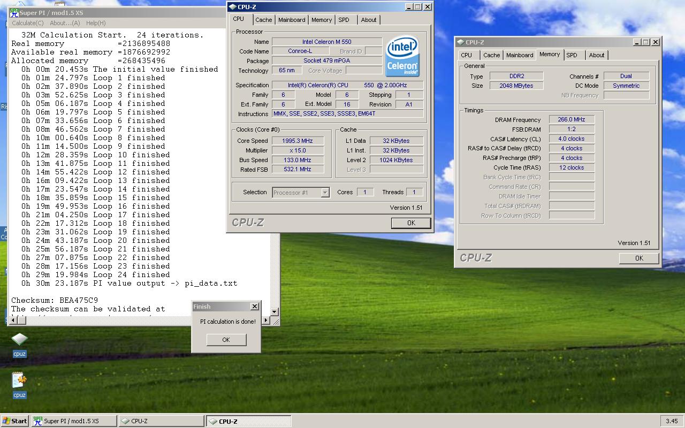Select the Memory tab in Memory window
This screenshot has width=685, height=428.
click(x=550, y=54)
